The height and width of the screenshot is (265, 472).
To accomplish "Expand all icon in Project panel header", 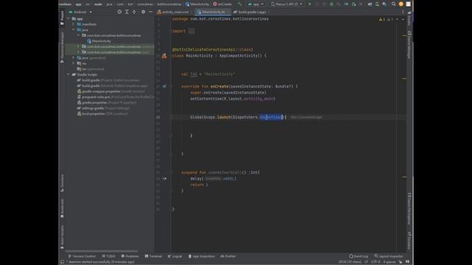I will 127,12.
